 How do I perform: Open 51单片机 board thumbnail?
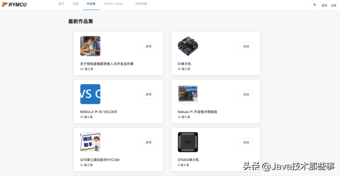(188, 46)
